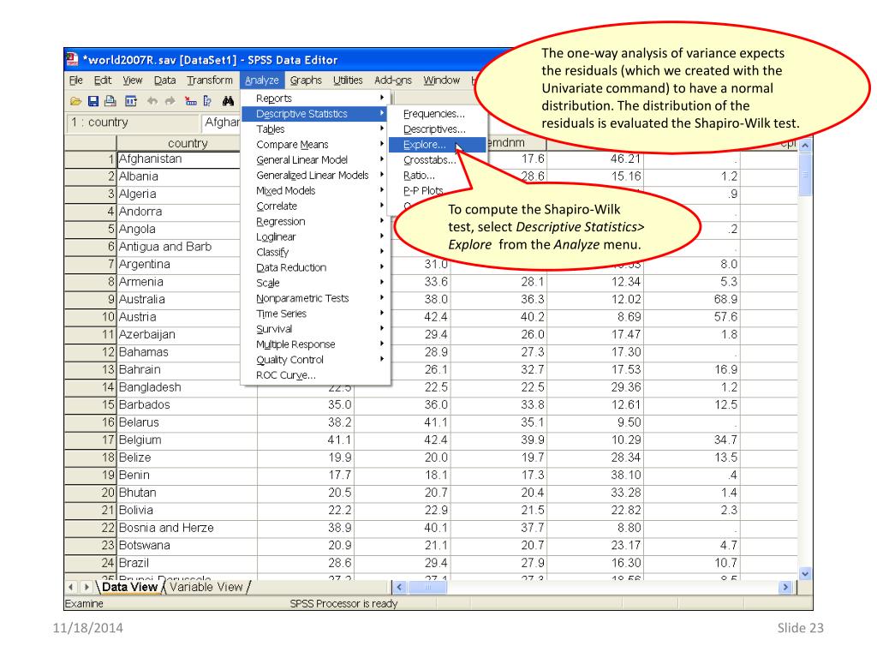The width and height of the screenshot is (877, 658).
Task: Click the horizontal scrollbar left arrow
Action: pos(399,587)
